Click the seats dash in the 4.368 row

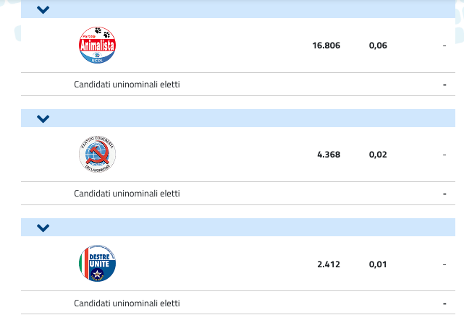(x=444, y=155)
